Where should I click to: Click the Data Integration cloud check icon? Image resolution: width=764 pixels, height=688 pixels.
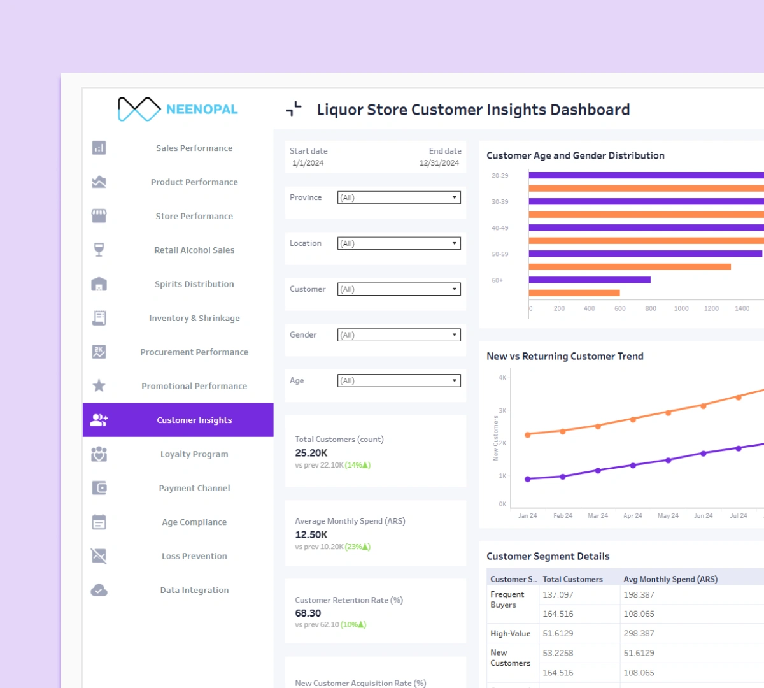[x=99, y=590]
